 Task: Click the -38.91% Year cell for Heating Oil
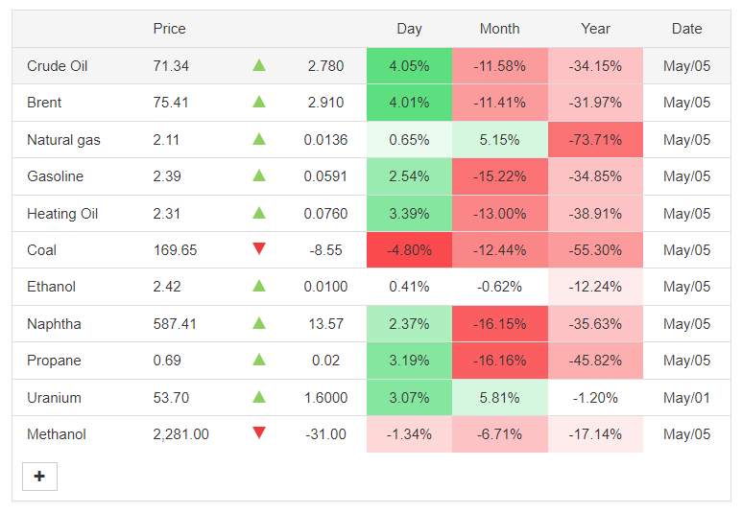(x=595, y=214)
